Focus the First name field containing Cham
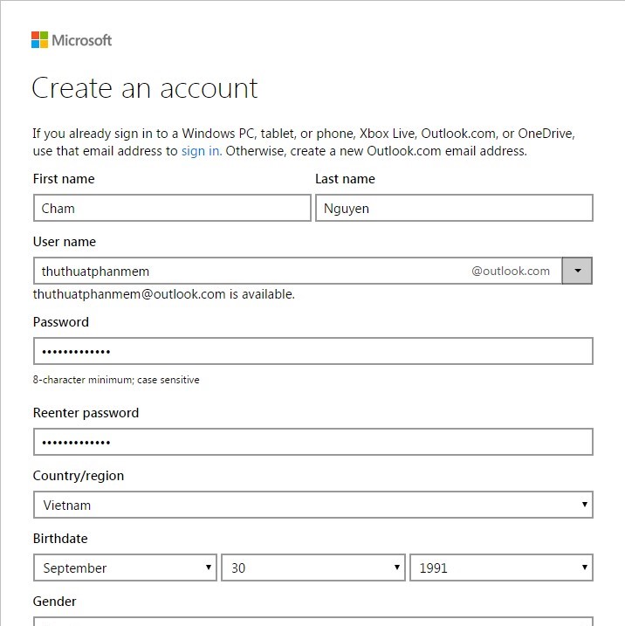This screenshot has height=626, width=625. pos(172,208)
